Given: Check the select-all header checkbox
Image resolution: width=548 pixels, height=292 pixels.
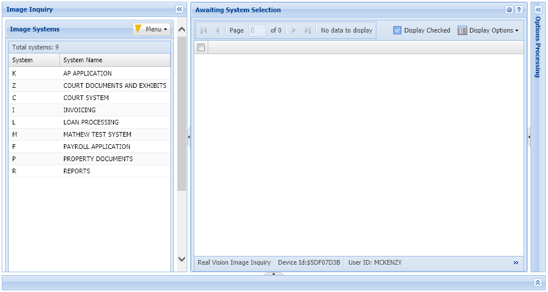Looking at the screenshot, I should pos(201,48).
